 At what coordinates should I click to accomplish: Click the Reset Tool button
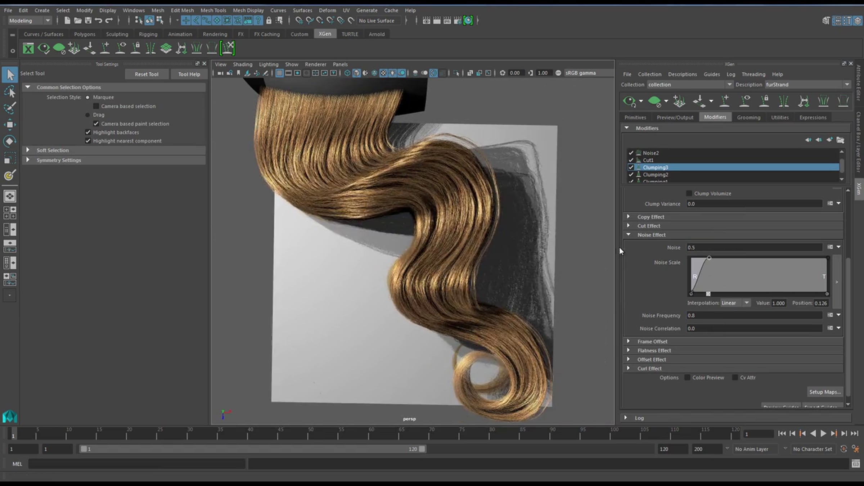[147, 74]
